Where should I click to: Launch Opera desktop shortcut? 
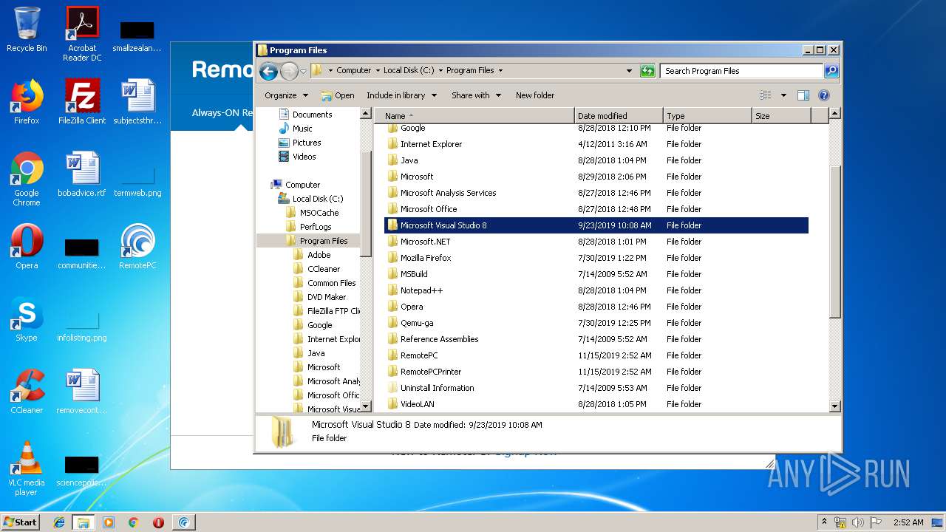pyautogui.click(x=27, y=248)
